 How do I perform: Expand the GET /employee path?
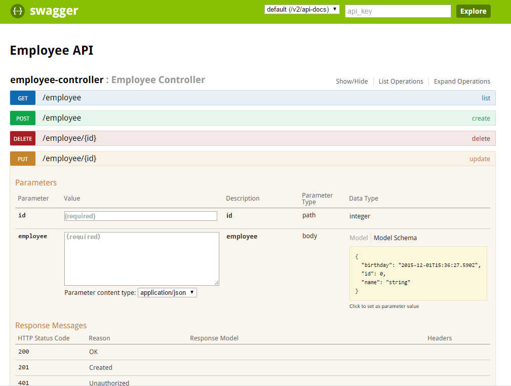(62, 98)
